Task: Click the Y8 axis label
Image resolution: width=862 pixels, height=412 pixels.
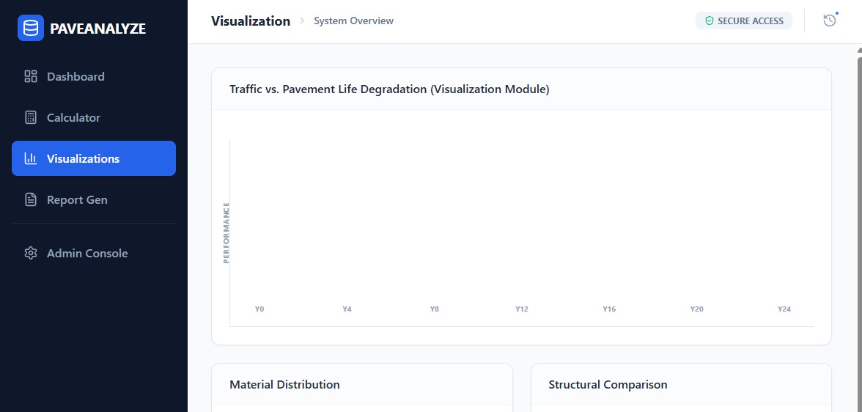Action: click(434, 309)
